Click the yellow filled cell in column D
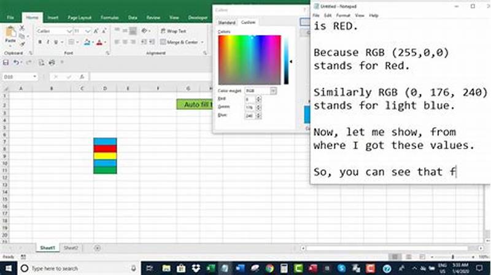Image resolution: width=491 pixels, height=275 pixels. pyautogui.click(x=105, y=156)
